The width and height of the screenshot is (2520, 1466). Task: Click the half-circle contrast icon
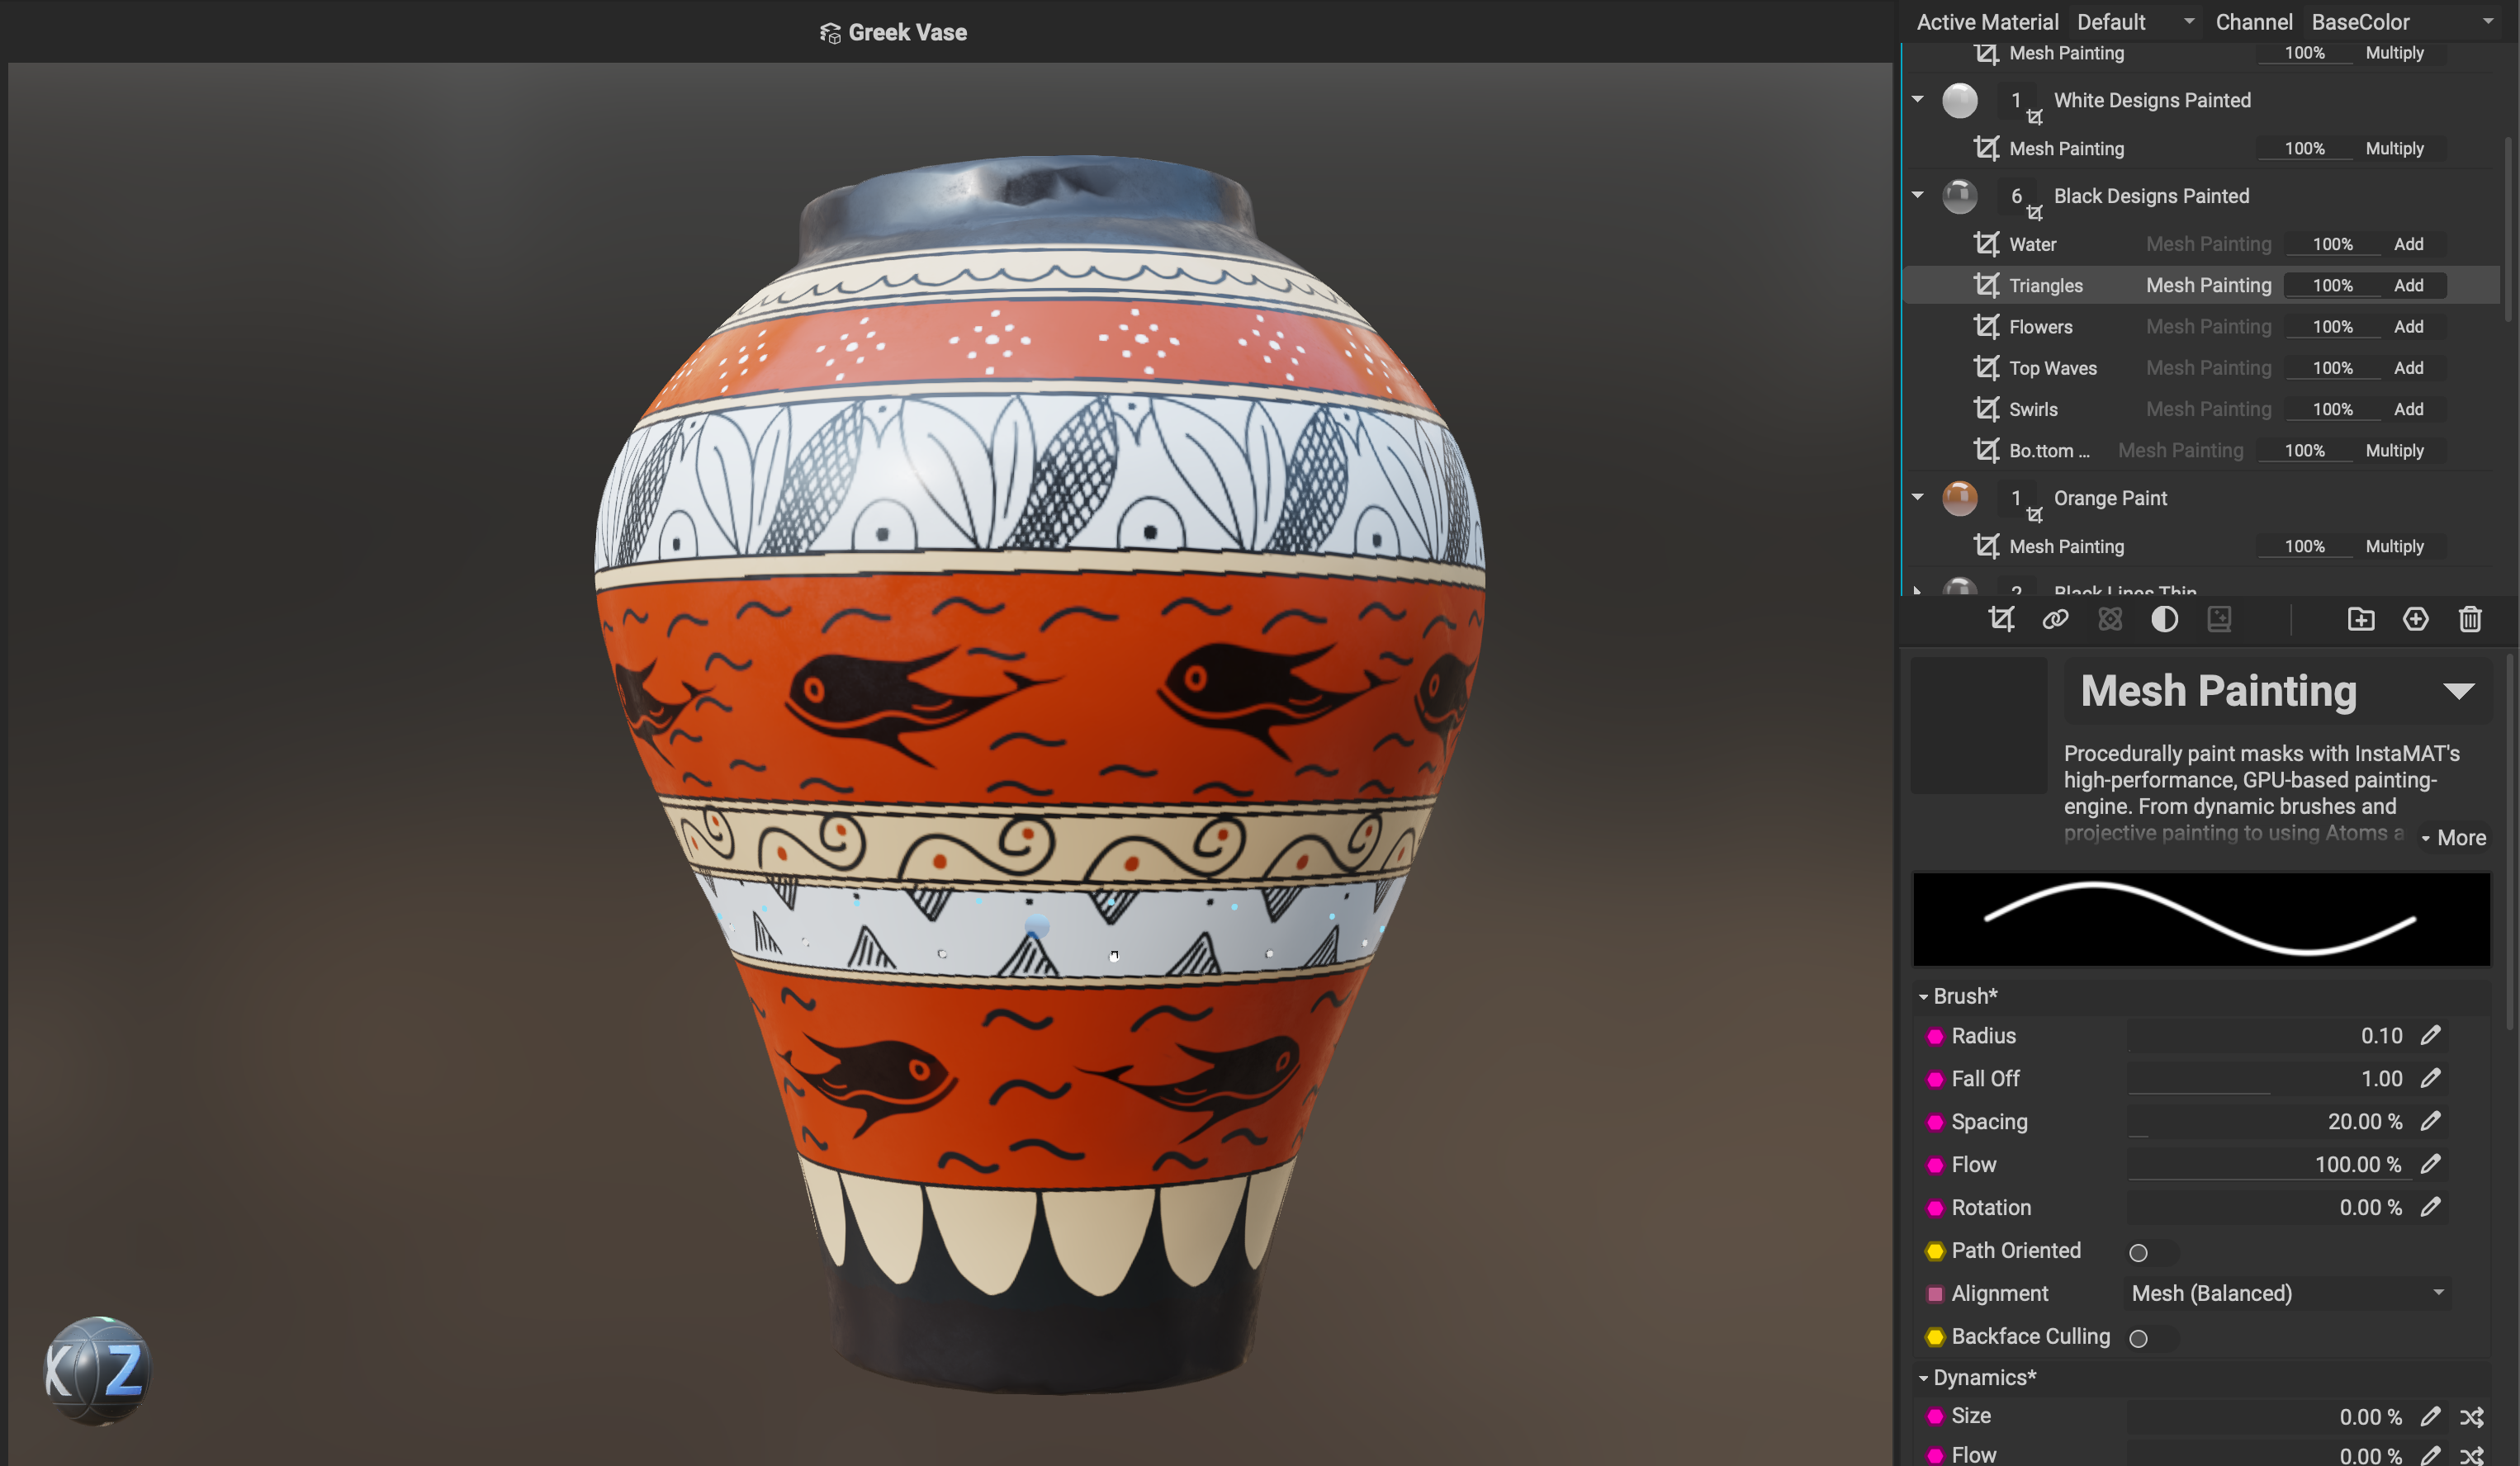tap(2164, 619)
